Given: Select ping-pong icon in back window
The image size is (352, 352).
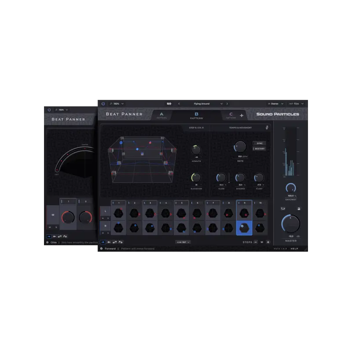Looking at the screenshot, I should point(60,236).
